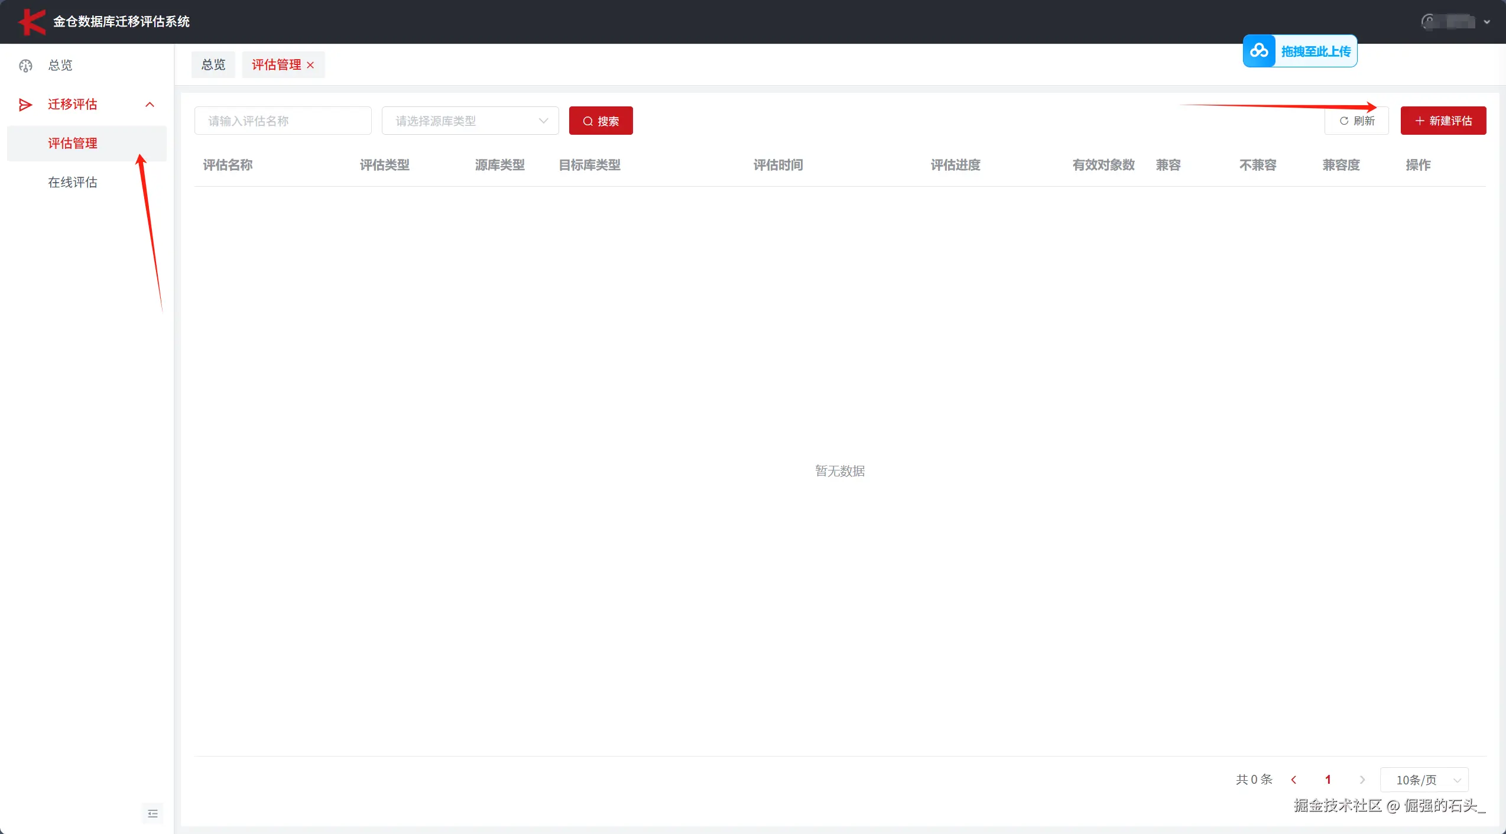
Task: Click the migration assessment arrow icon
Action: [x=25, y=105]
